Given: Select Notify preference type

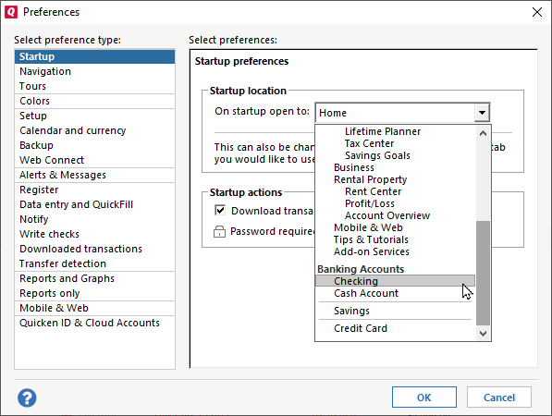Looking at the screenshot, I should coord(94,219).
